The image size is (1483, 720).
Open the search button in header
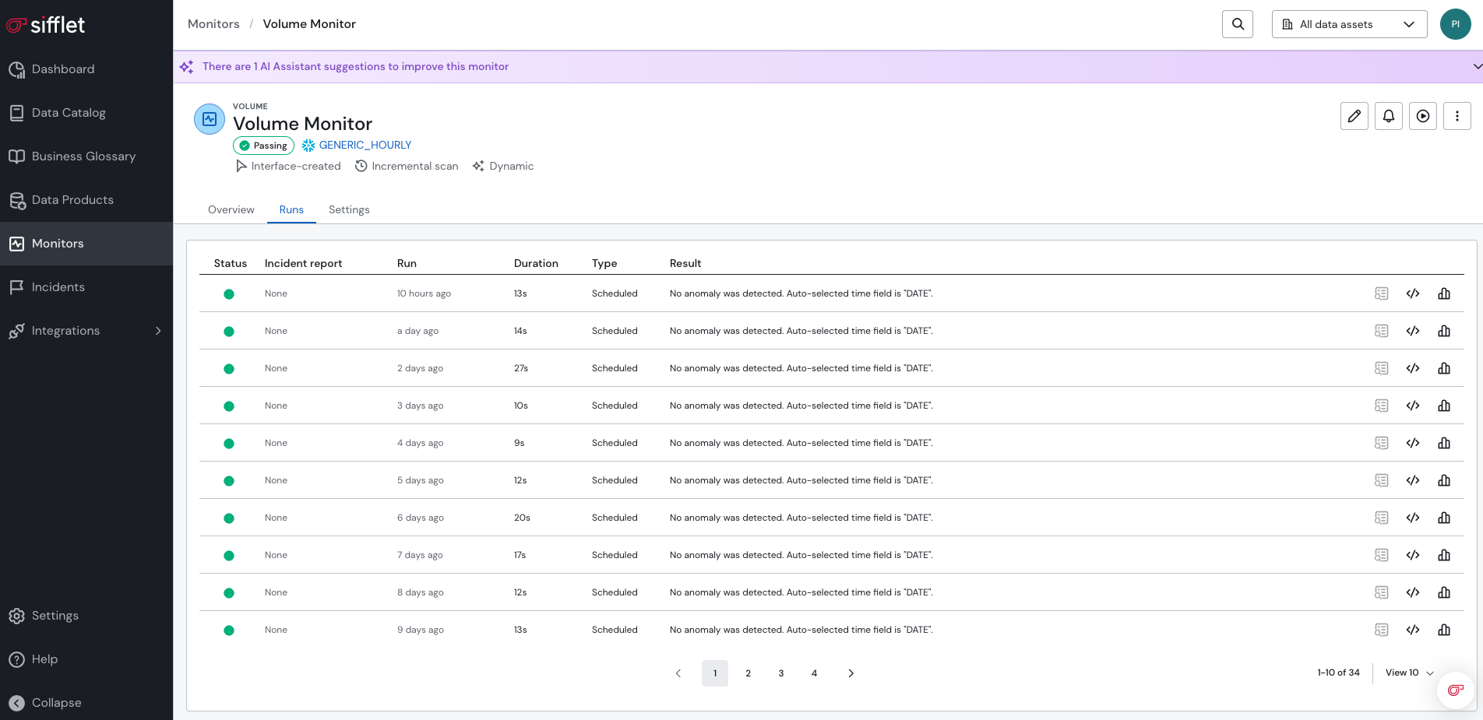[x=1238, y=24]
